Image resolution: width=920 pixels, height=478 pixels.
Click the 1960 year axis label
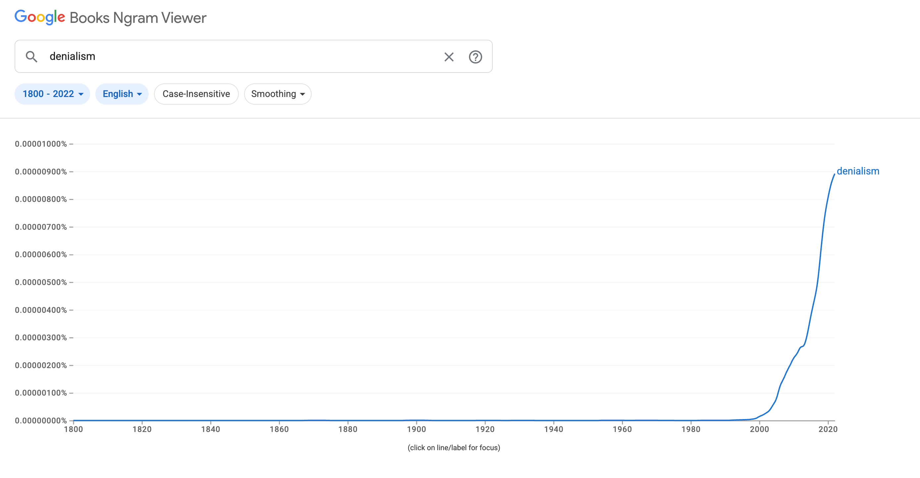tap(622, 429)
